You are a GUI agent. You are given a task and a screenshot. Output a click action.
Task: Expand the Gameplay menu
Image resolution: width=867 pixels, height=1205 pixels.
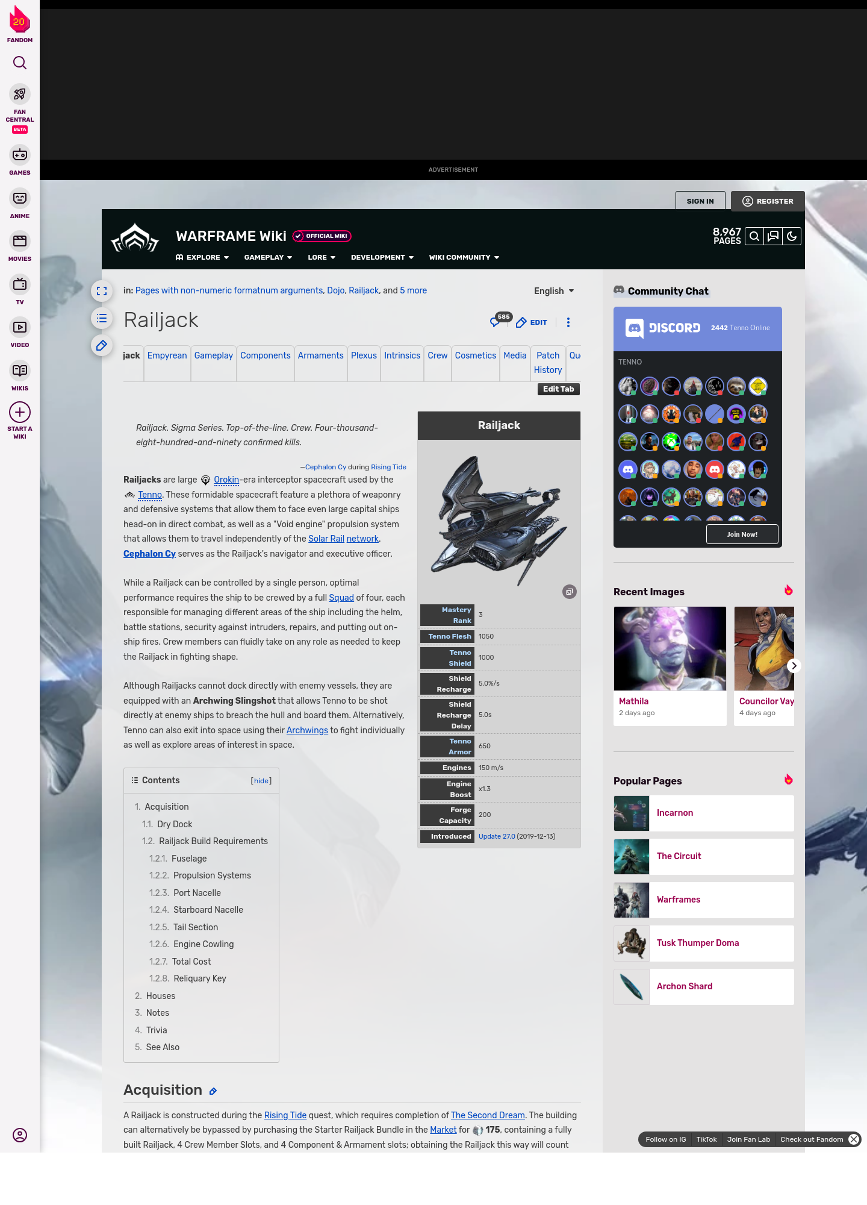268,257
